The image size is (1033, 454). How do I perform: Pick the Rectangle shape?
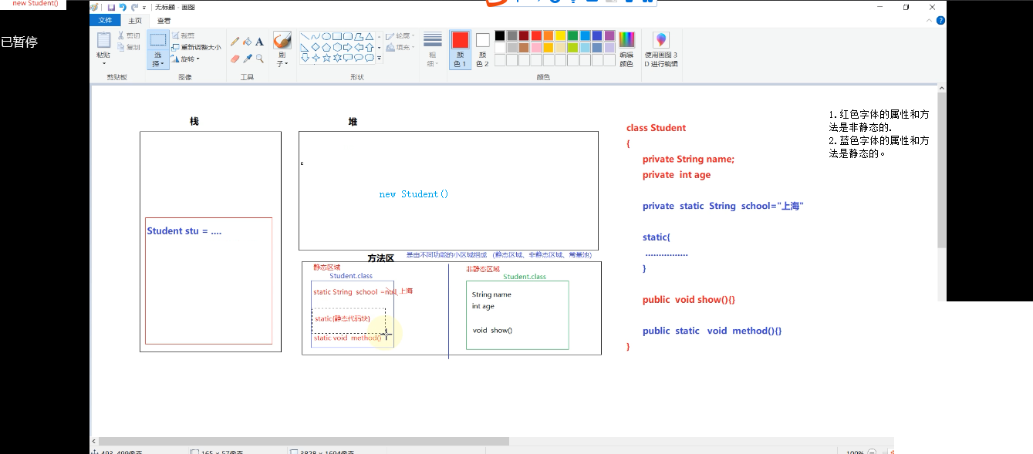pyautogui.click(x=337, y=36)
